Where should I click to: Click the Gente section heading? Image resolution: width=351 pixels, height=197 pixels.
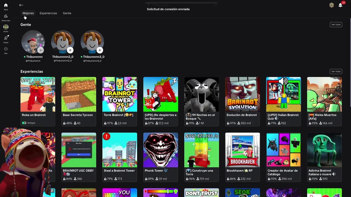coord(26,25)
